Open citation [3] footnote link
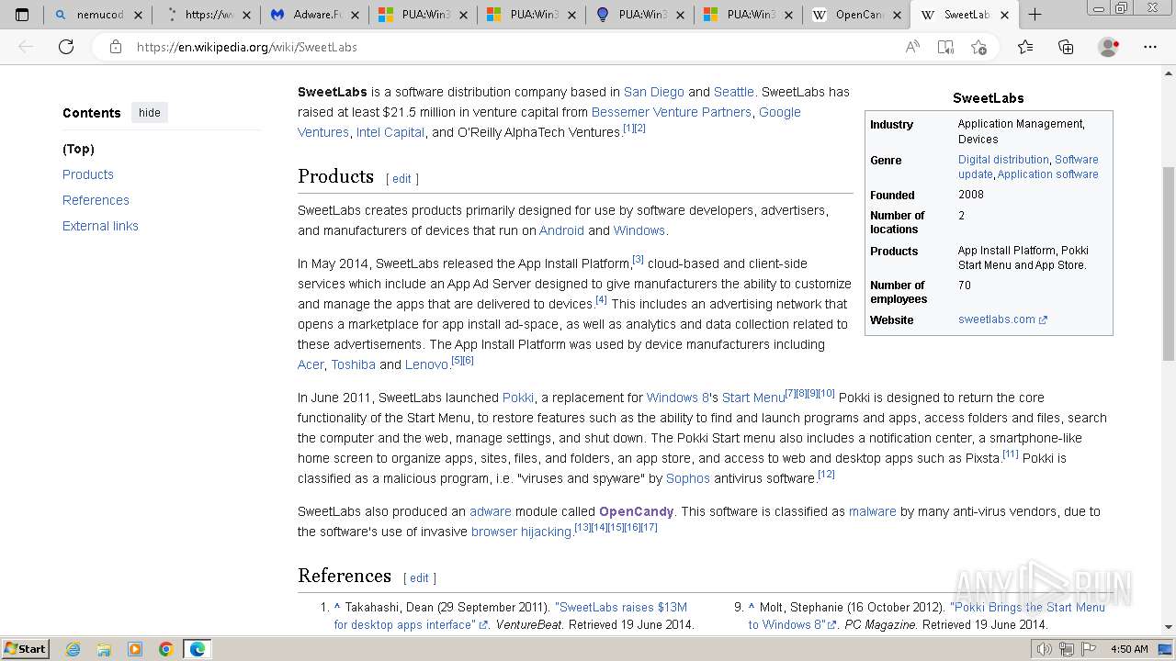 click(x=638, y=259)
